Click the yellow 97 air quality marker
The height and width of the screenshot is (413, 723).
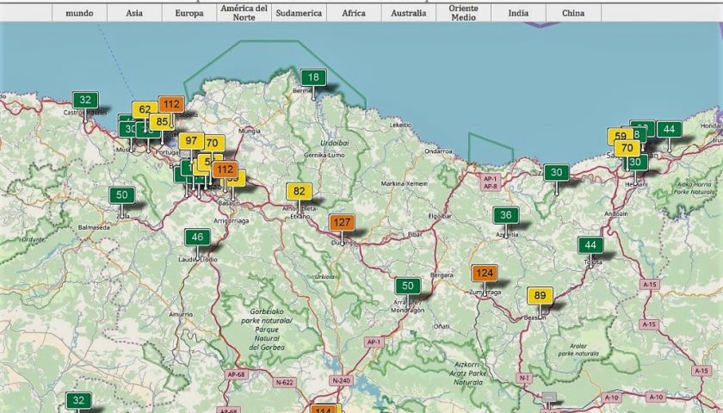tap(191, 141)
